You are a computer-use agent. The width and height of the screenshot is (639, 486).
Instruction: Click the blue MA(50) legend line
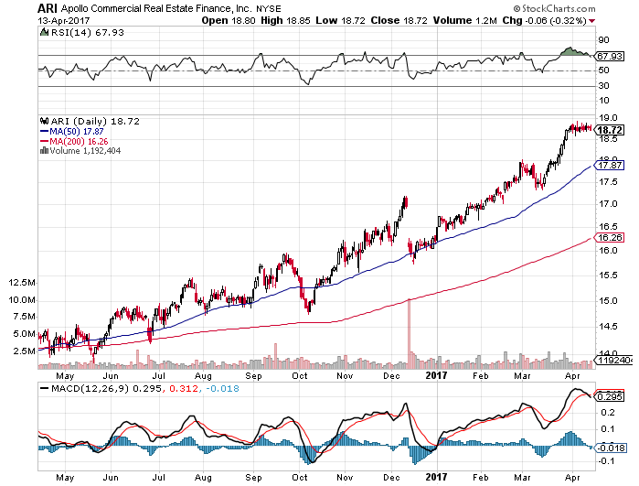44,132
